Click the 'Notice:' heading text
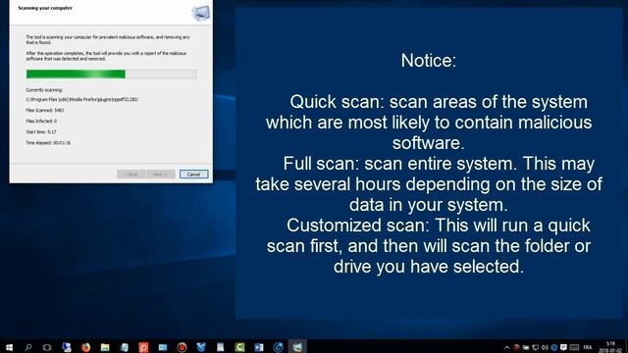The height and width of the screenshot is (353, 628). (x=429, y=61)
